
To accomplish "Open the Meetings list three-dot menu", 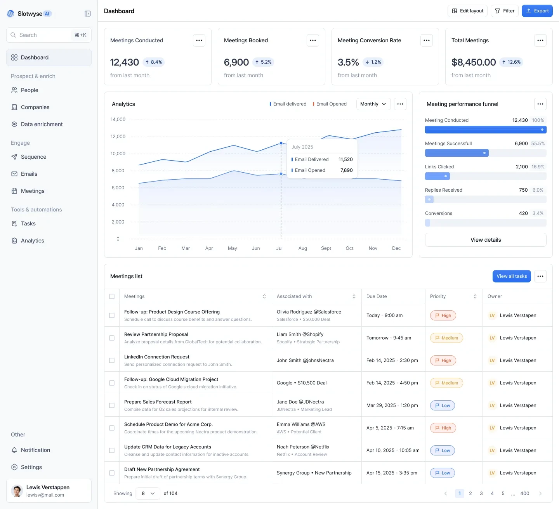I will (540, 276).
